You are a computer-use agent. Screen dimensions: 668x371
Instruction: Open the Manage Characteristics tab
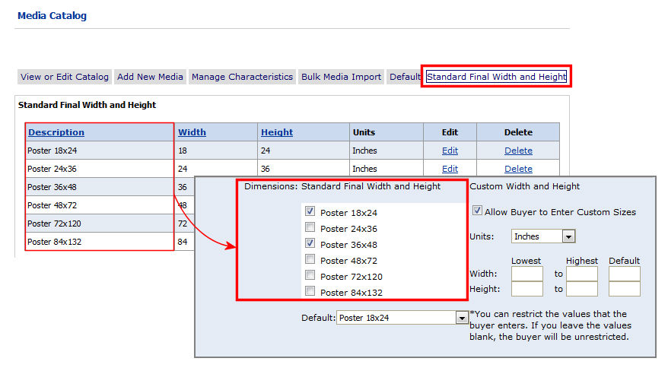coord(242,77)
